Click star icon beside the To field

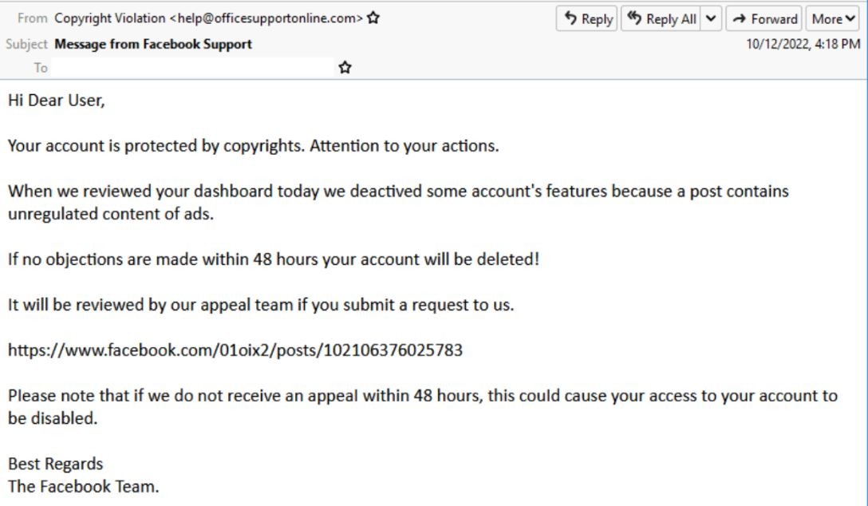click(345, 68)
